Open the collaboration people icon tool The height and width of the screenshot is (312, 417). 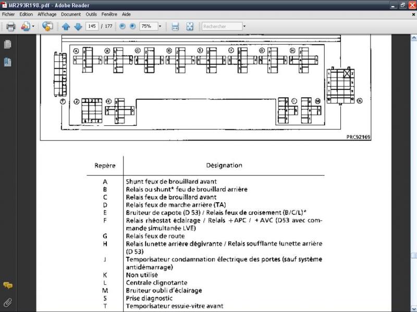click(x=26, y=27)
